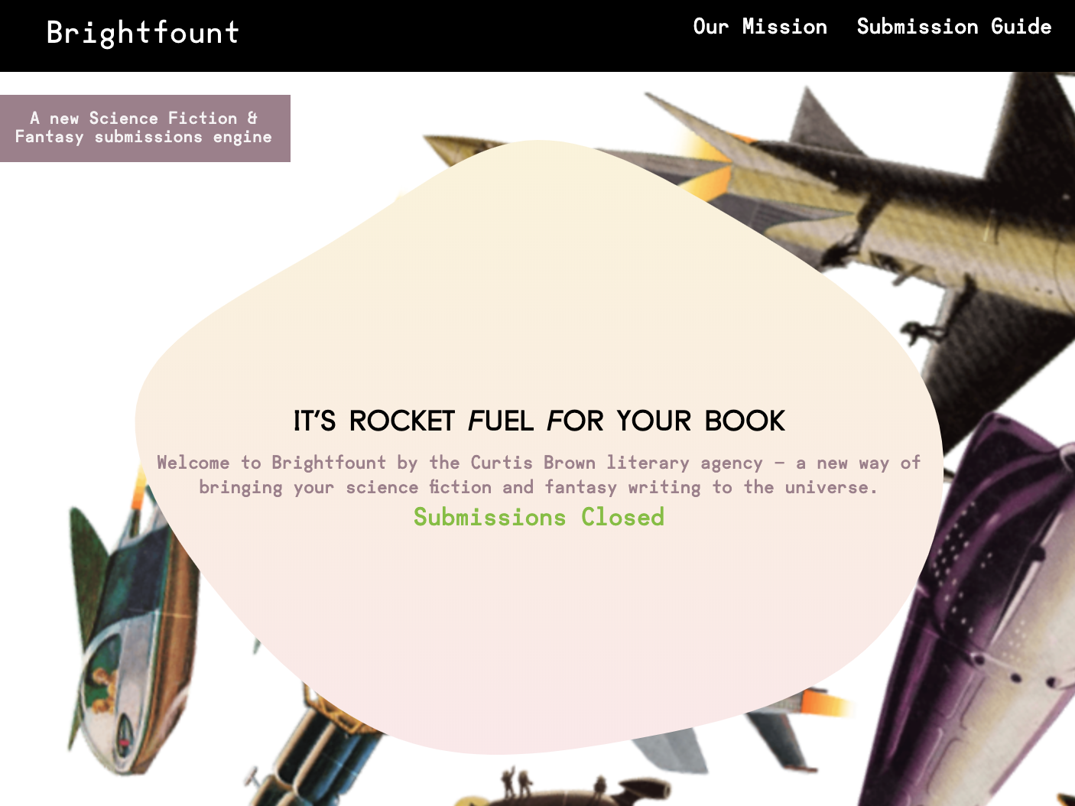The height and width of the screenshot is (806, 1075).
Task: Click the Rocket Fuel For Your Book heading
Action: [x=539, y=421]
